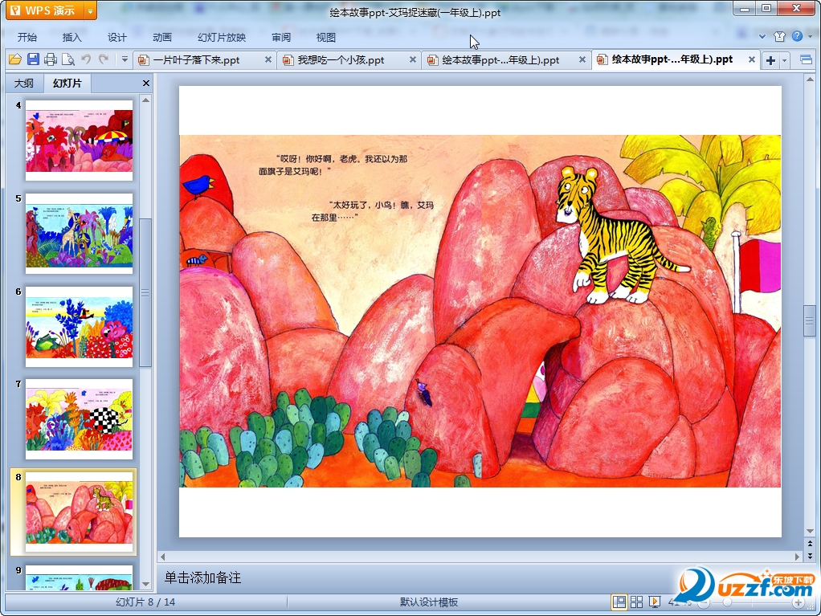This screenshot has height=616, width=821.
Task: Expand the new document dropdown arrow next to plus
Action: click(x=784, y=60)
